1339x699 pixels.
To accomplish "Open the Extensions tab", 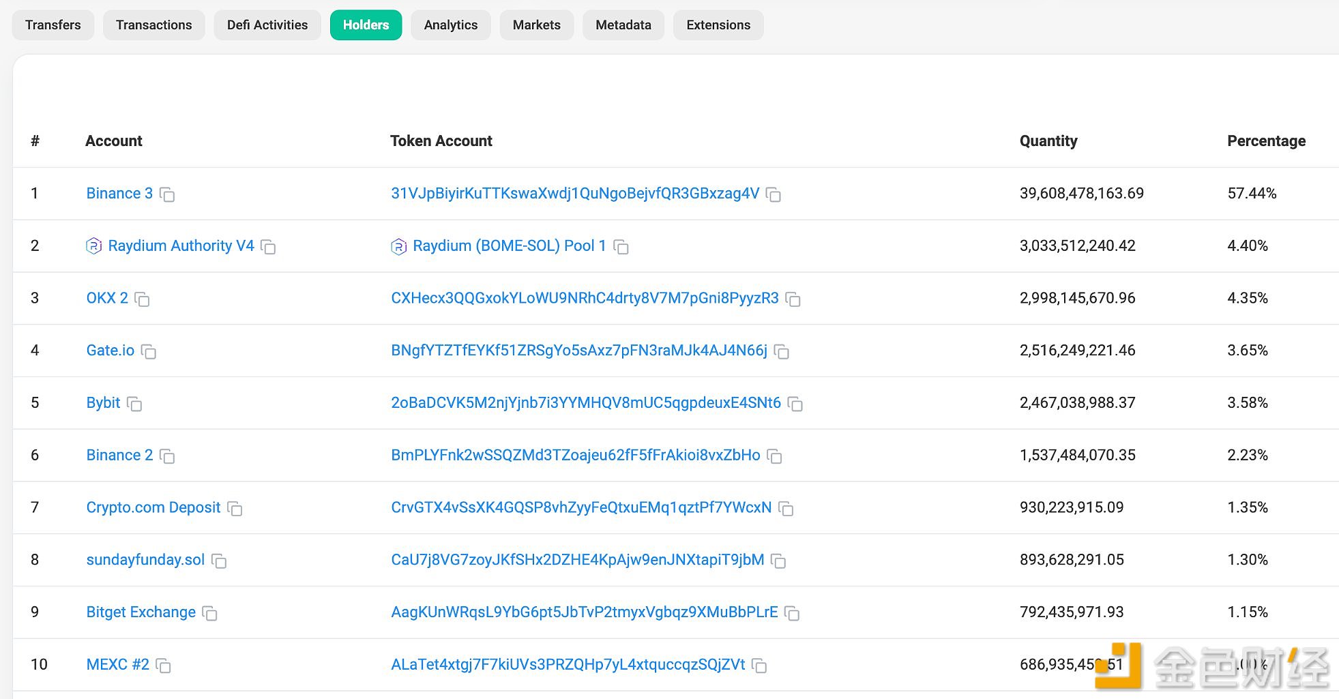I will 718,25.
